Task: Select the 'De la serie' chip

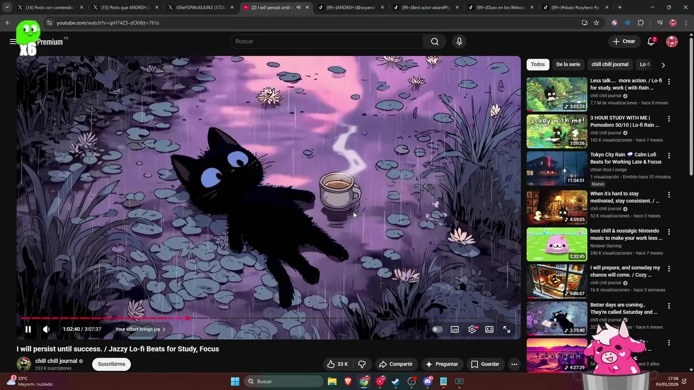Action: click(x=568, y=64)
